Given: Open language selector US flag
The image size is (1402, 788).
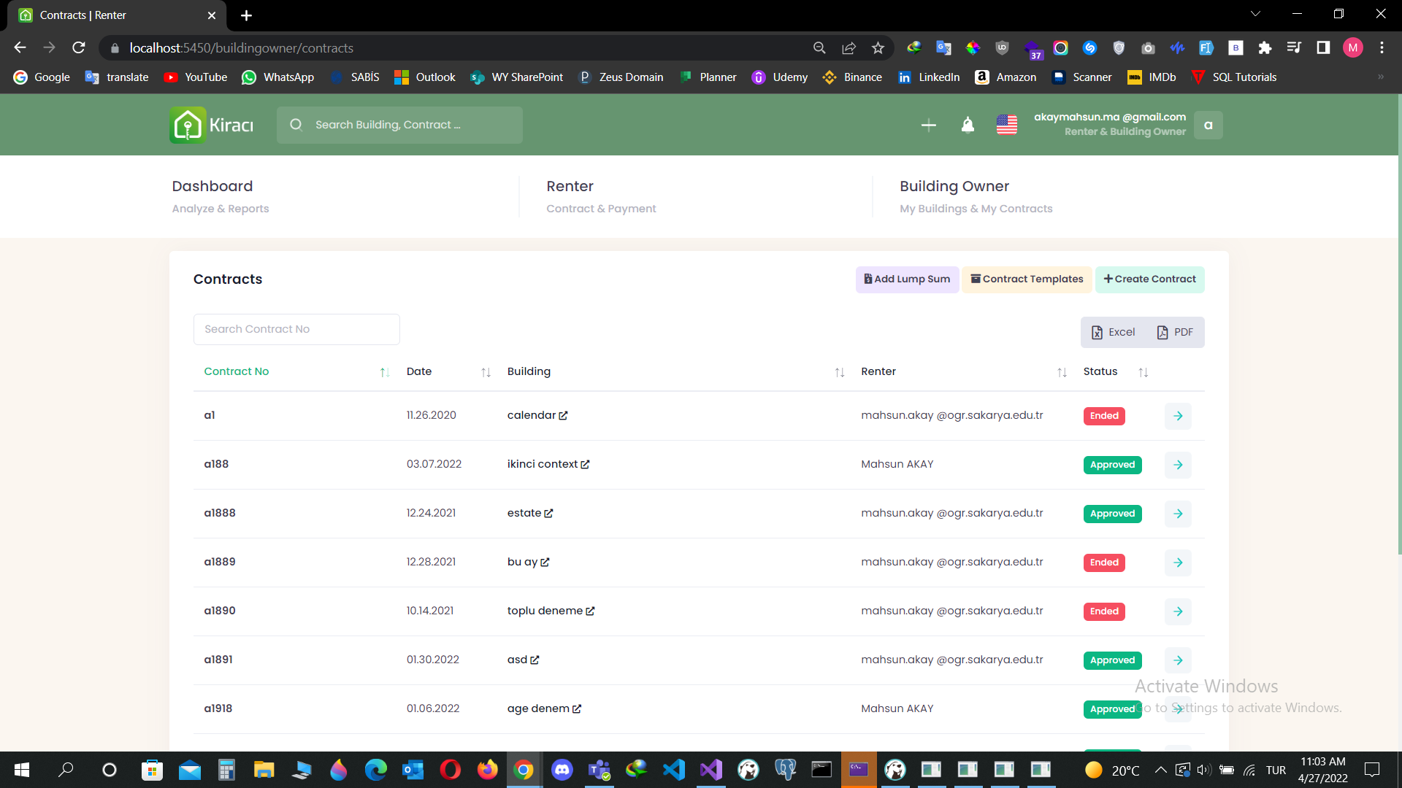Looking at the screenshot, I should [1006, 125].
